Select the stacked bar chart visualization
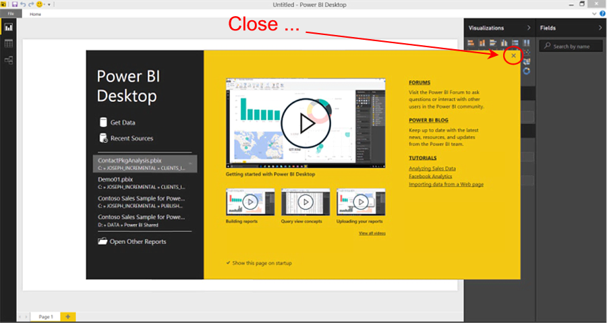This screenshot has height=323, width=607. coord(471,42)
